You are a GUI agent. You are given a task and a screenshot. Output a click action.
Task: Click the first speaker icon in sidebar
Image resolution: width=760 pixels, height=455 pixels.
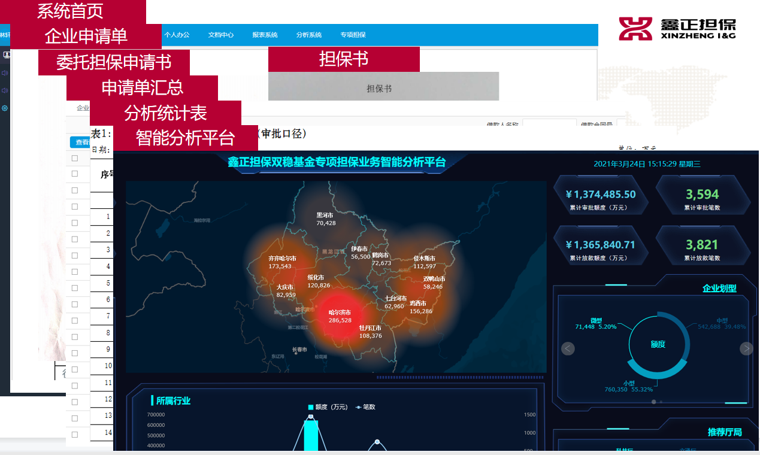pyautogui.click(x=5, y=73)
